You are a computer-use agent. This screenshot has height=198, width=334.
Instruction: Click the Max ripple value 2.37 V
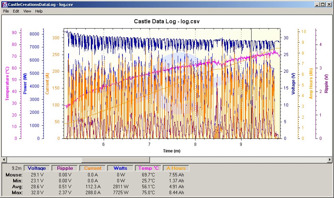pyautogui.click(x=65, y=192)
